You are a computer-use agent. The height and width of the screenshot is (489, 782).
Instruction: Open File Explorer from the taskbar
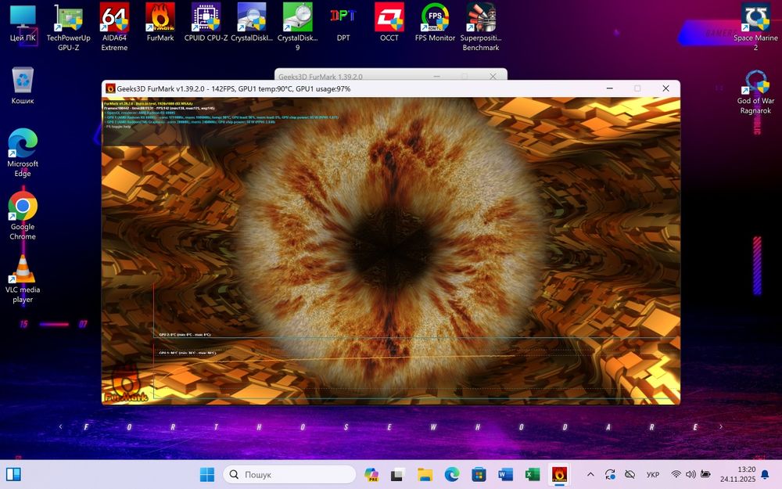pos(425,474)
